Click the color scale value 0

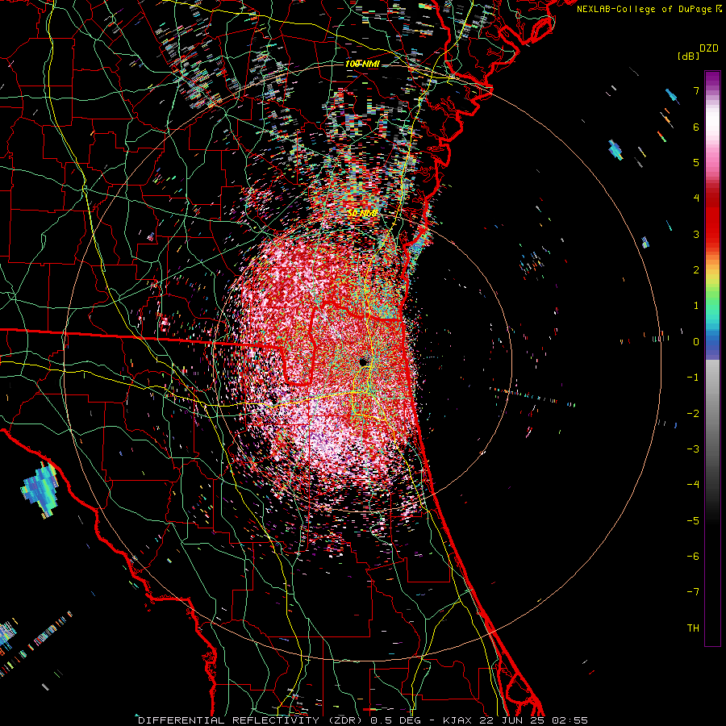(696, 342)
